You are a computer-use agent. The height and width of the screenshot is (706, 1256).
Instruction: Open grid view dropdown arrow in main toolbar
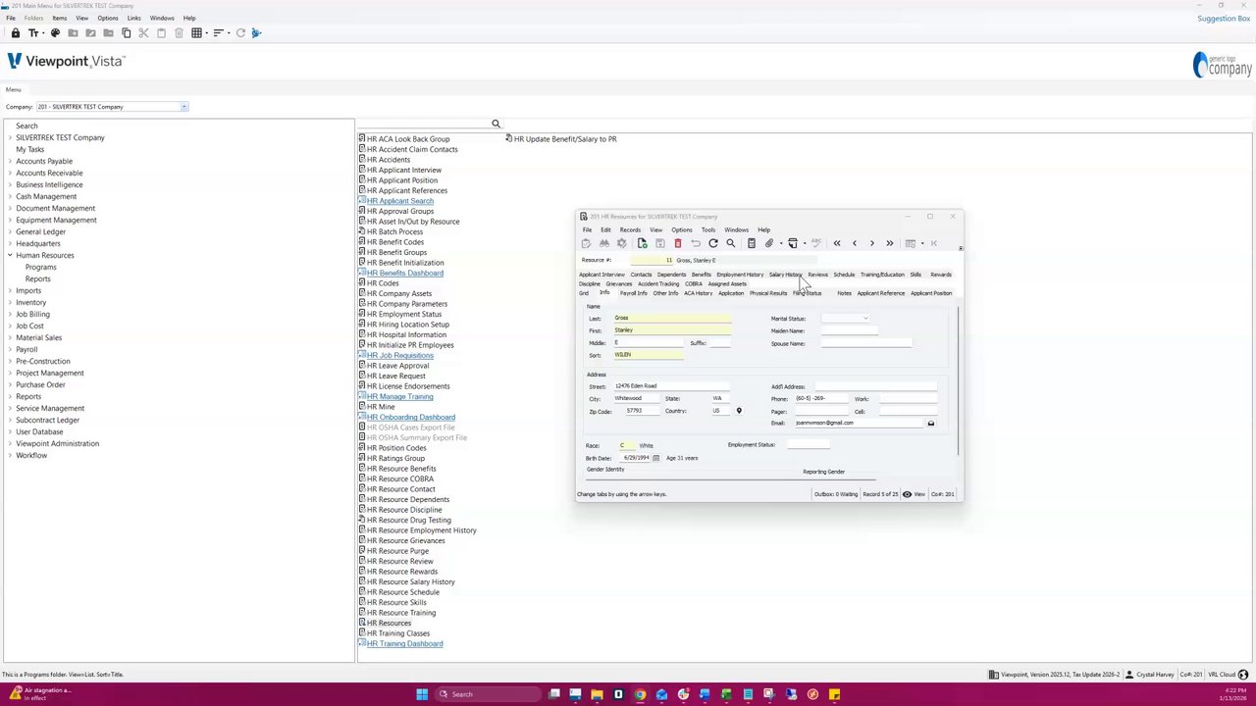[206, 33]
